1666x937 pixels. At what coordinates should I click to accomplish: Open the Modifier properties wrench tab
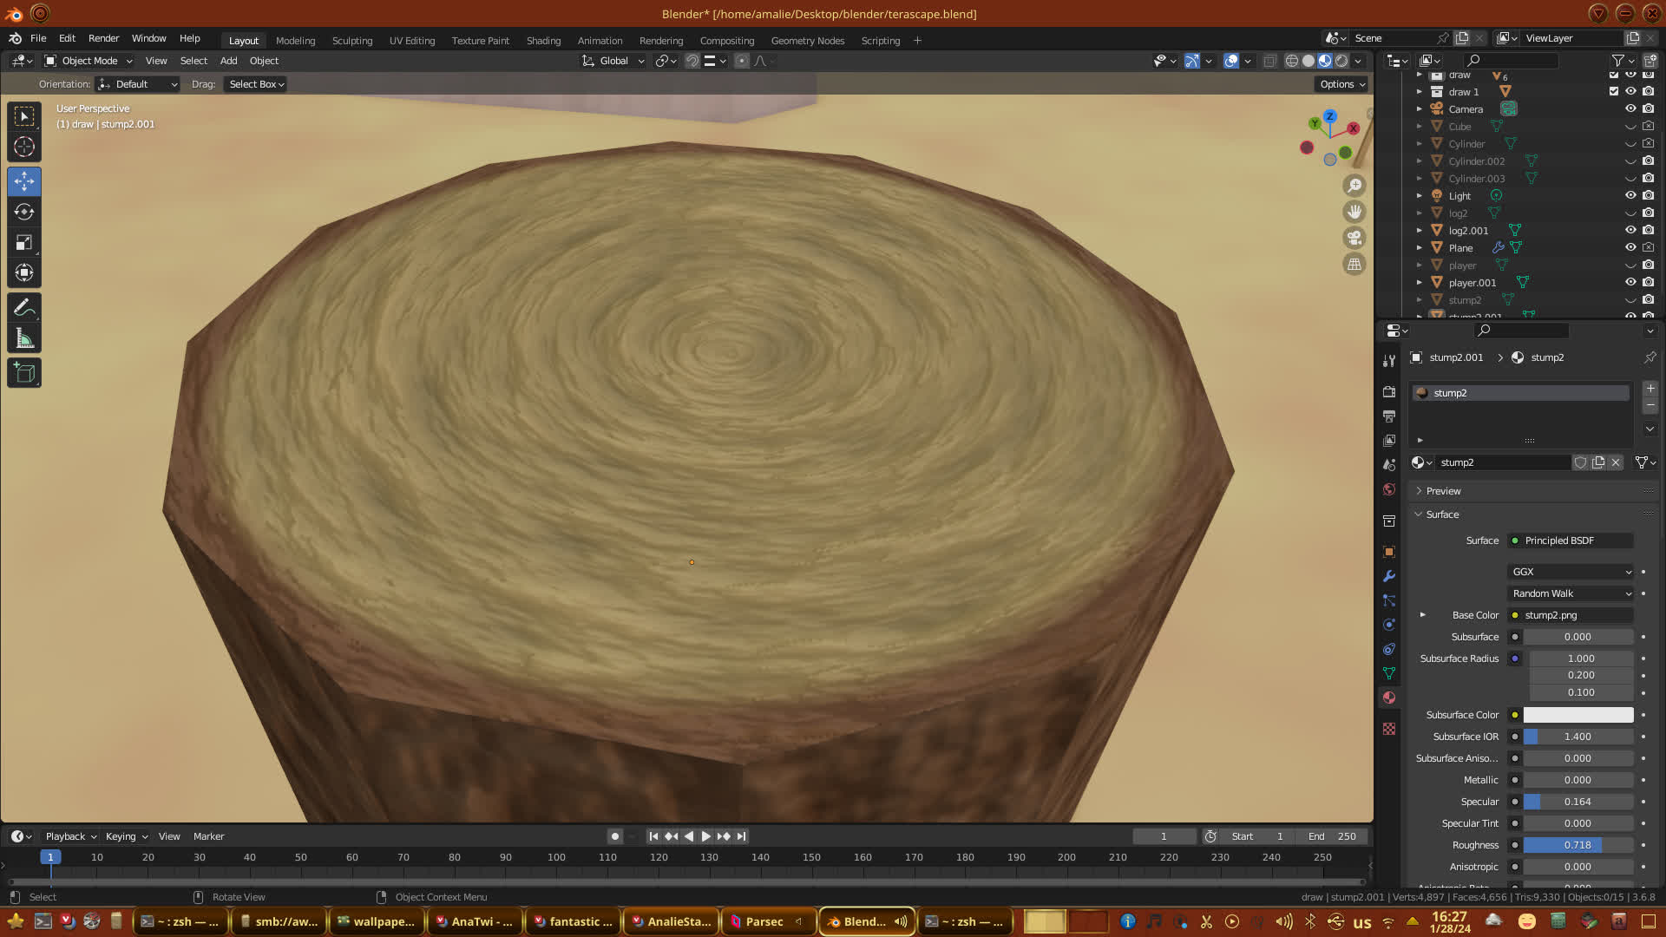pos(1389,576)
